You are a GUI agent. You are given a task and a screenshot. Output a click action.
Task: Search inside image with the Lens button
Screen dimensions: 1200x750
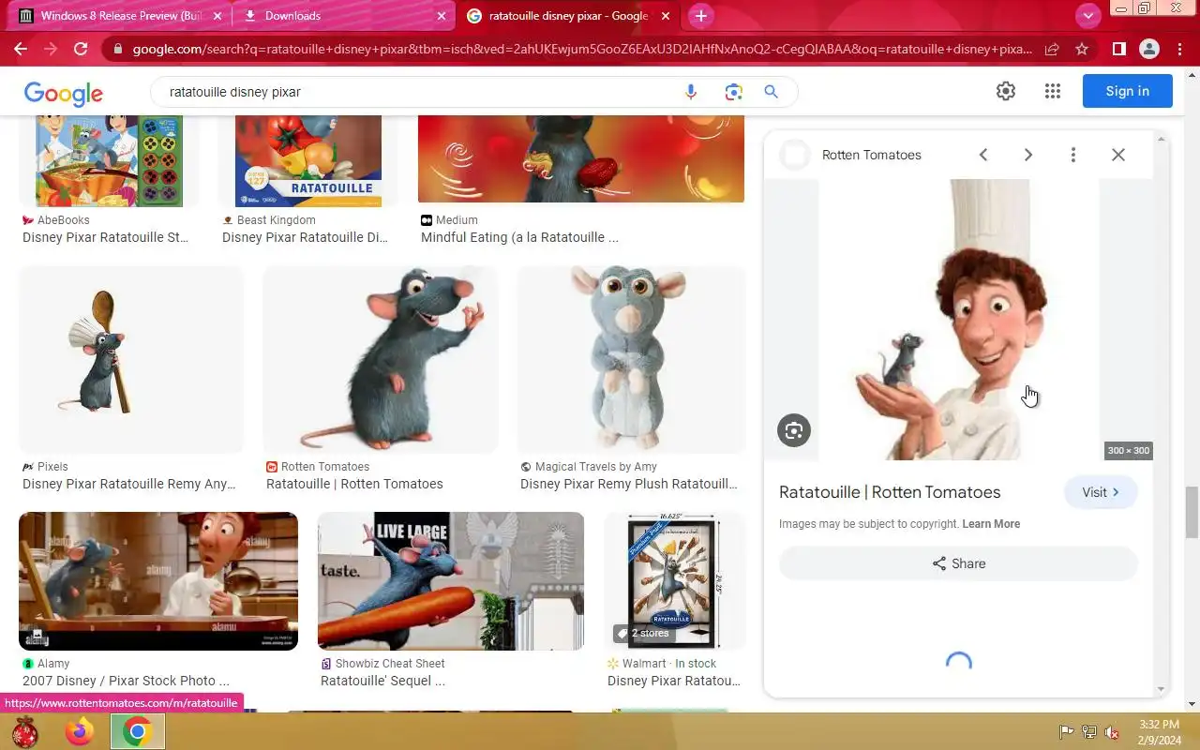click(x=794, y=430)
